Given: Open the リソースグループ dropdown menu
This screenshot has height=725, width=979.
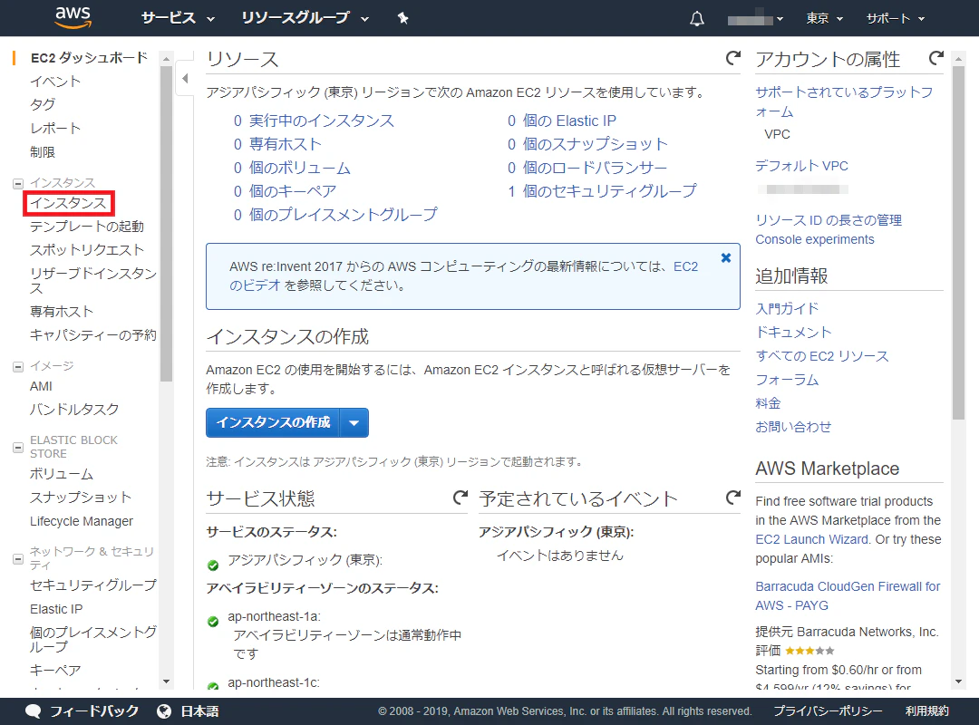Looking at the screenshot, I should click(305, 18).
